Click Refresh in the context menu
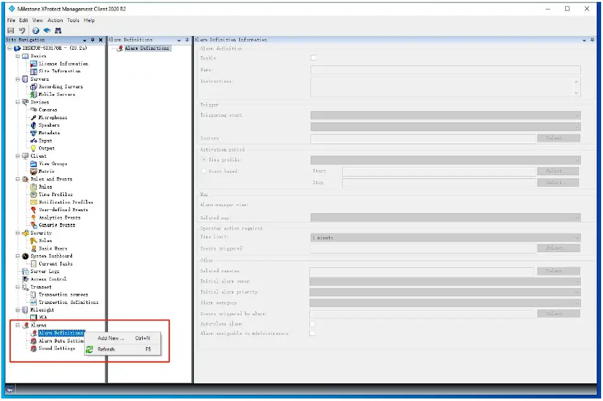 pyautogui.click(x=105, y=349)
